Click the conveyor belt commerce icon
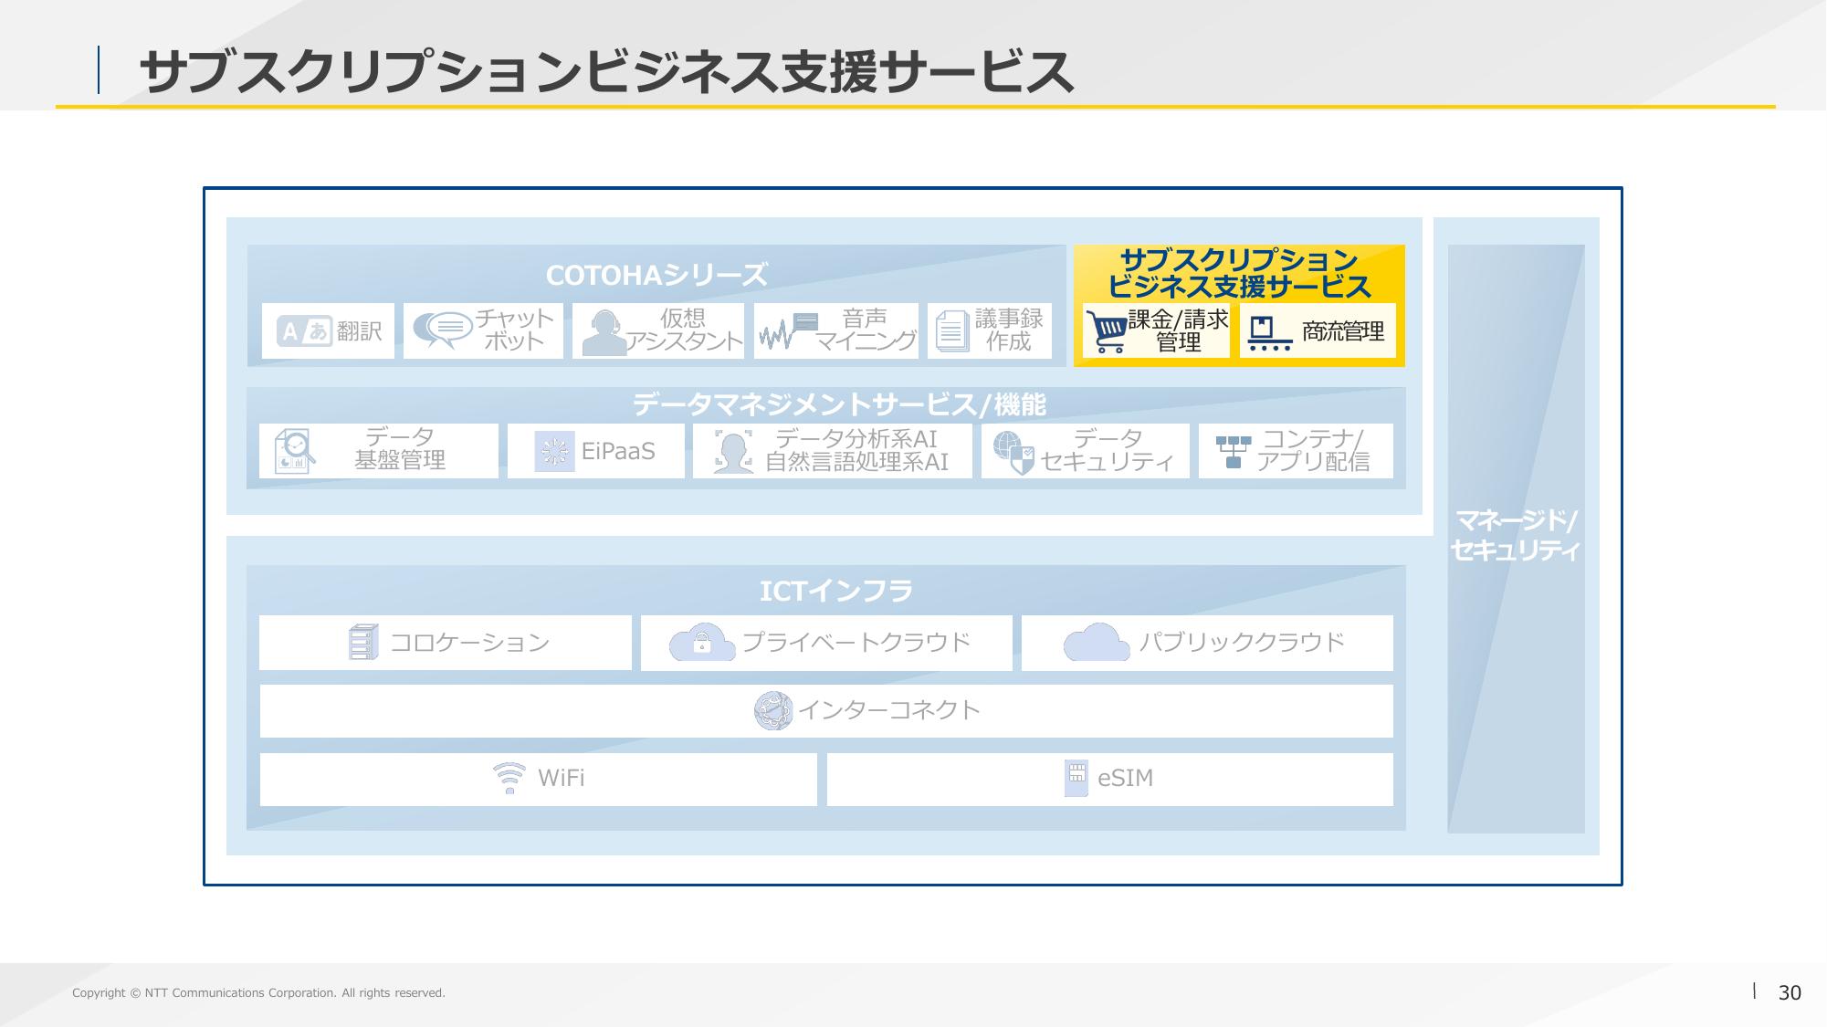Viewport: 1827px width, 1027px height. (x=1270, y=334)
